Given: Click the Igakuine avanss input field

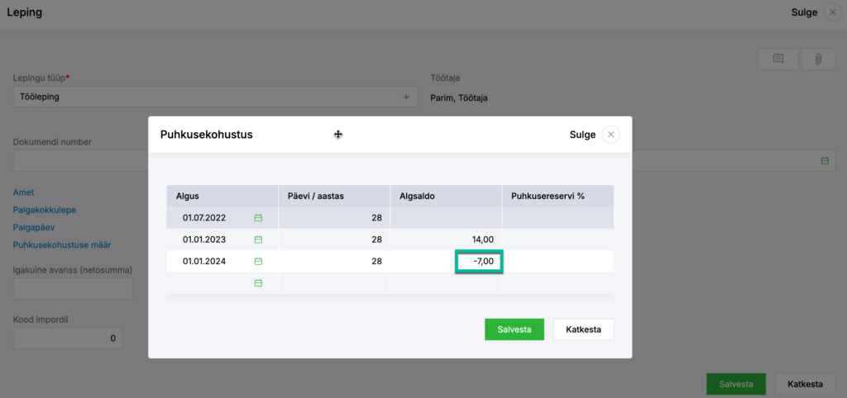Looking at the screenshot, I should 73,288.
